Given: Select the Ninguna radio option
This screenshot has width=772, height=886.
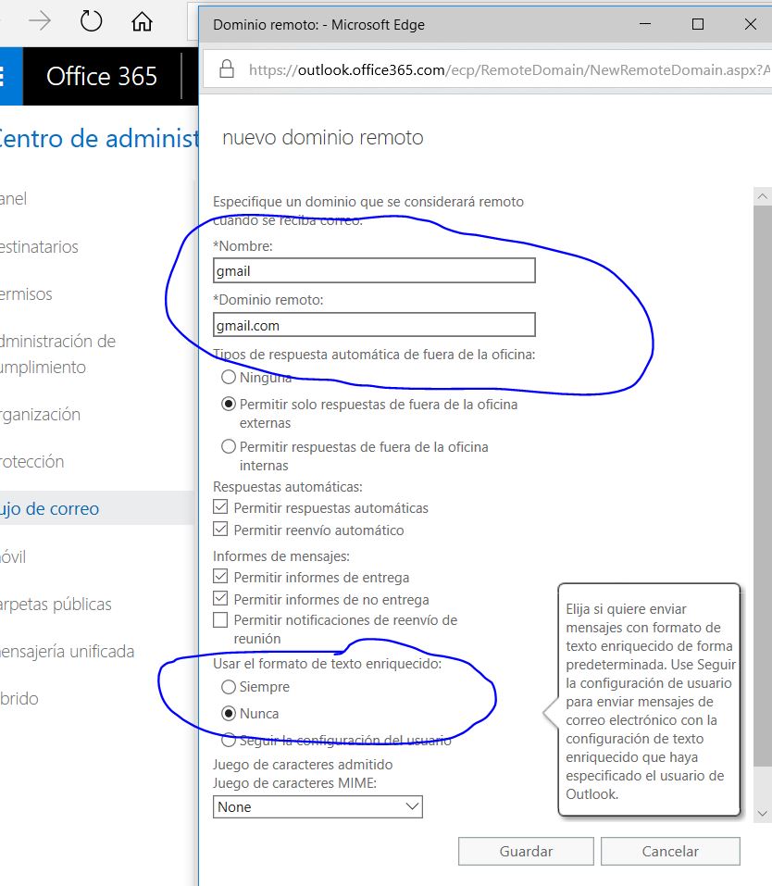Looking at the screenshot, I should click(x=228, y=378).
